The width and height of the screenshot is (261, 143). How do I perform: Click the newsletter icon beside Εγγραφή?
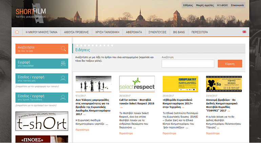(x=63, y=64)
